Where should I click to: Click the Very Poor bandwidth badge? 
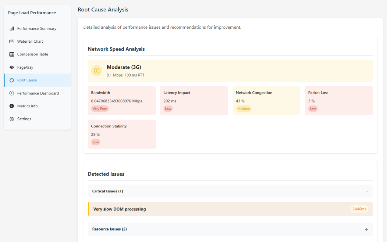point(100,109)
